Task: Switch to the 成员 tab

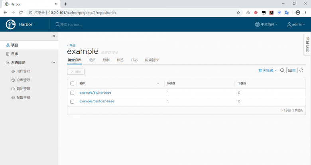Action: [92, 60]
